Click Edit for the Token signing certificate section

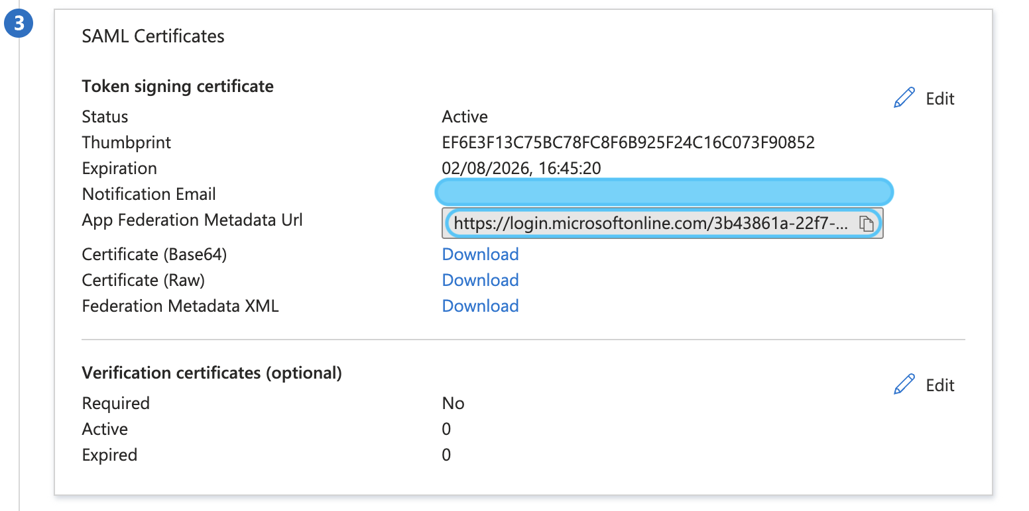[924, 98]
